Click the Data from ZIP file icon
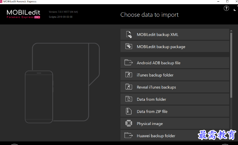The height and width of the screenshot is (145, 238). [129, 111]
